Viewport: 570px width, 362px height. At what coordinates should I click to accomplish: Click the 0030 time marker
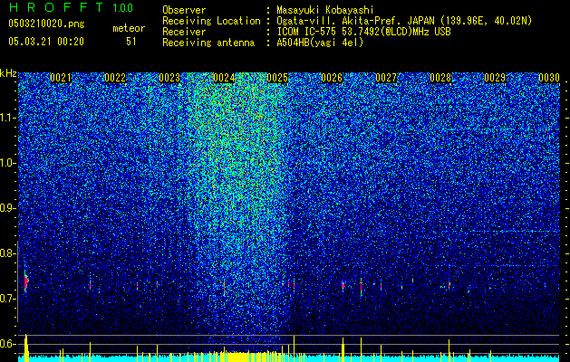pyautogui.click(x=549, y=78)
